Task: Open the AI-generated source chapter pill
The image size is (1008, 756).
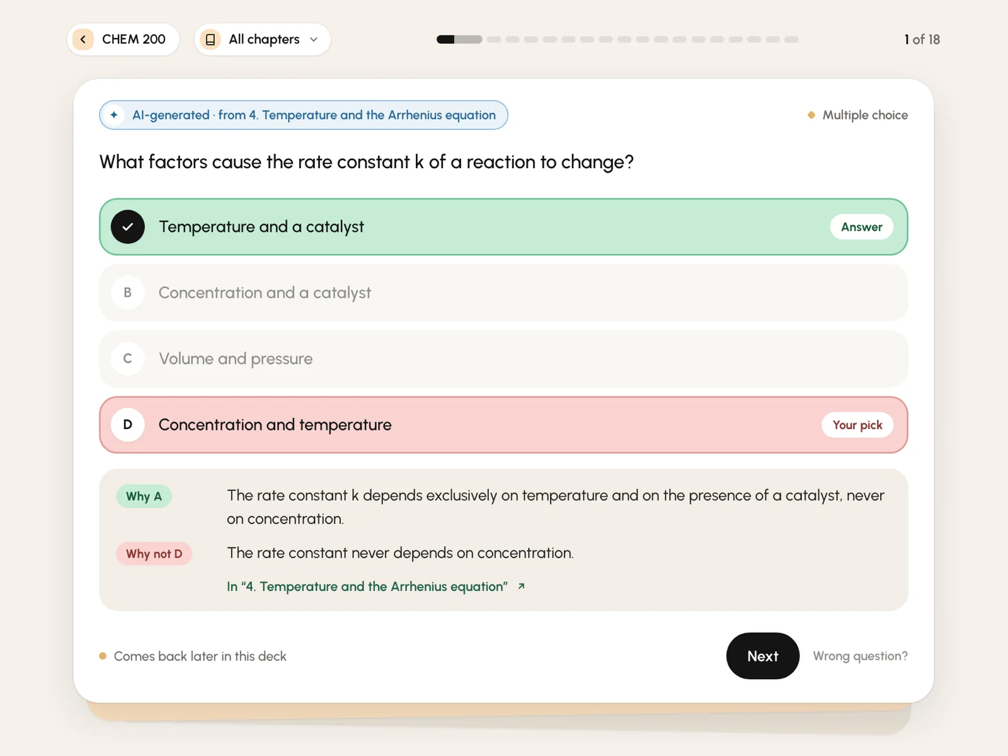Action: point(304,115)
